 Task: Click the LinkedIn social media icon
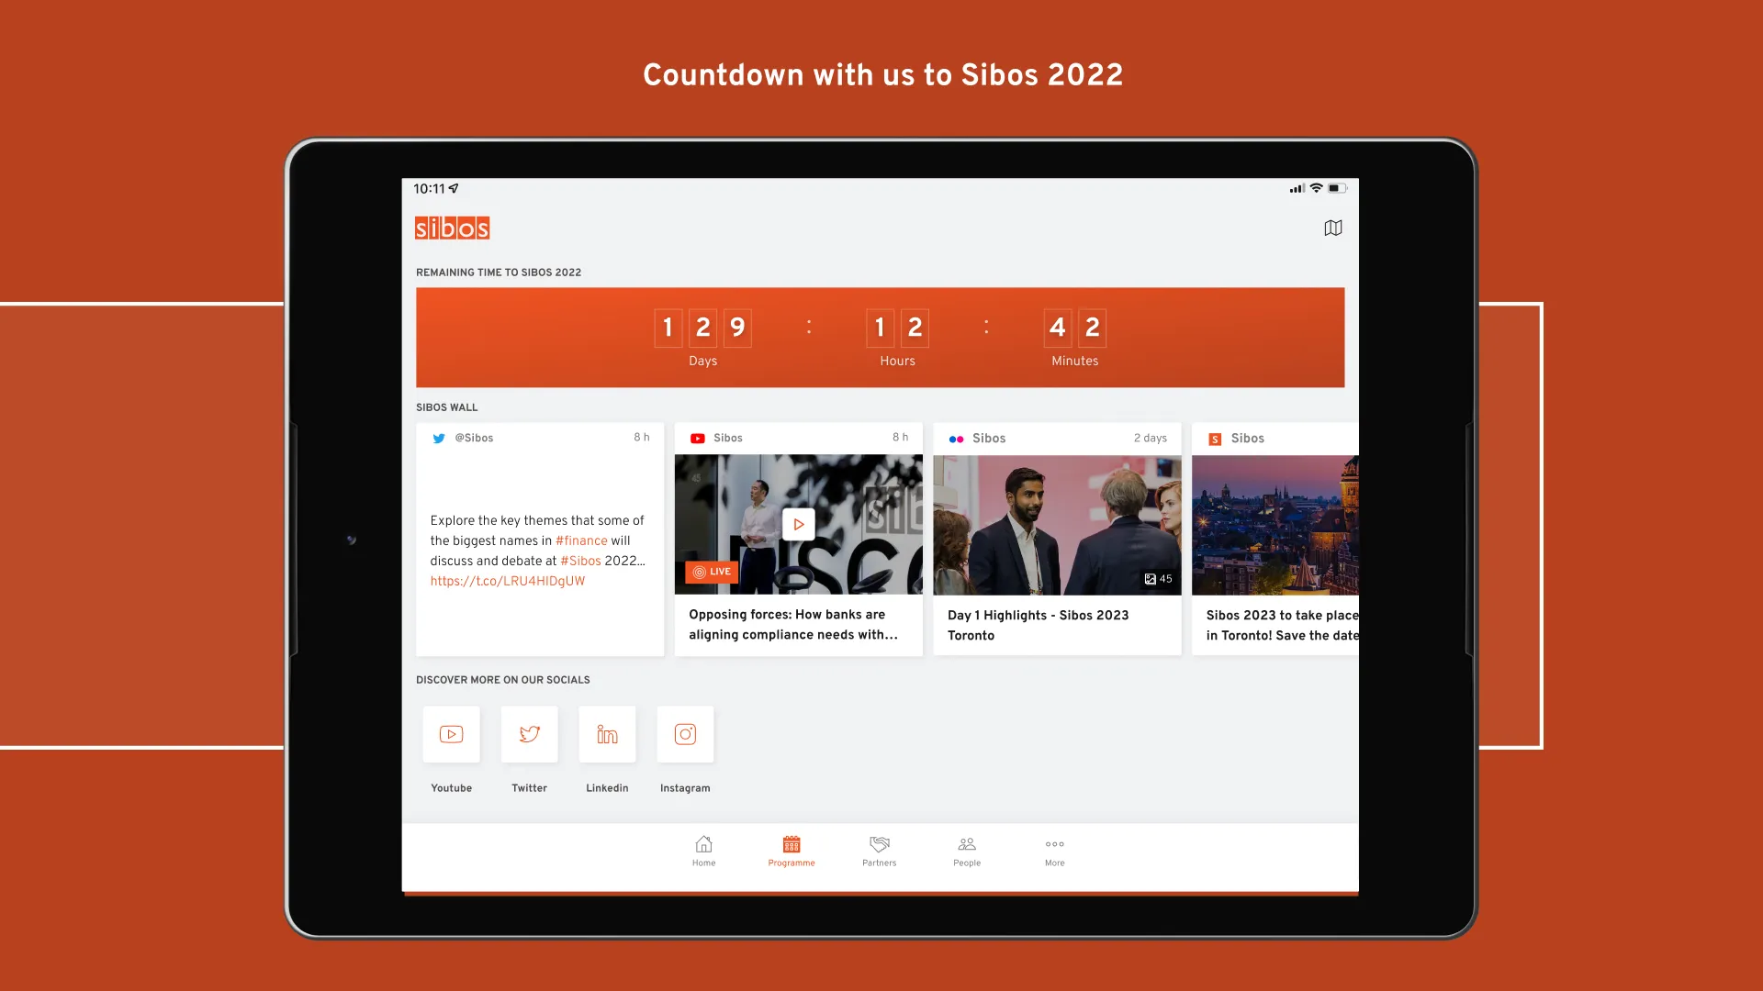coord(607,733)
